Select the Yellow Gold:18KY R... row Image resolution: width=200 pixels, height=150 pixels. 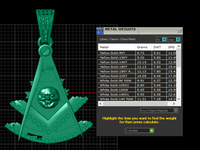tap(137, 71)
